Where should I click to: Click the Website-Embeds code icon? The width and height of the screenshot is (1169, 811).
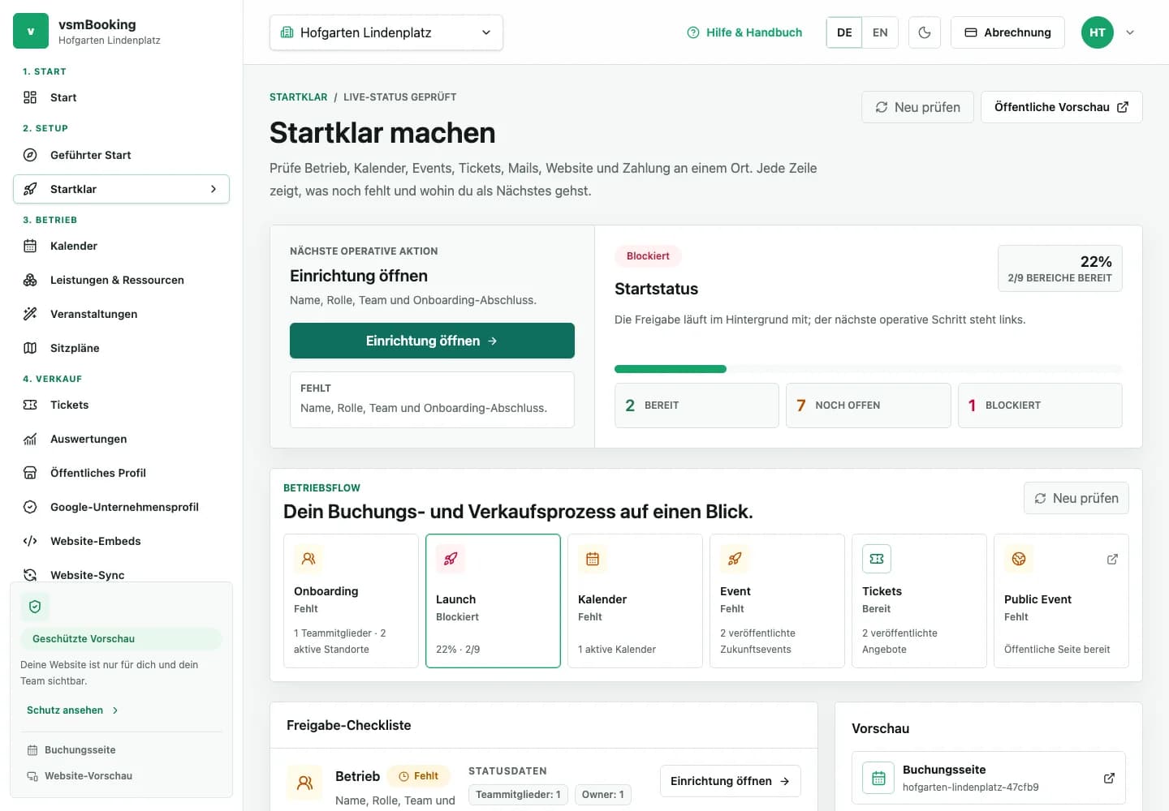[x=30, y=541]
